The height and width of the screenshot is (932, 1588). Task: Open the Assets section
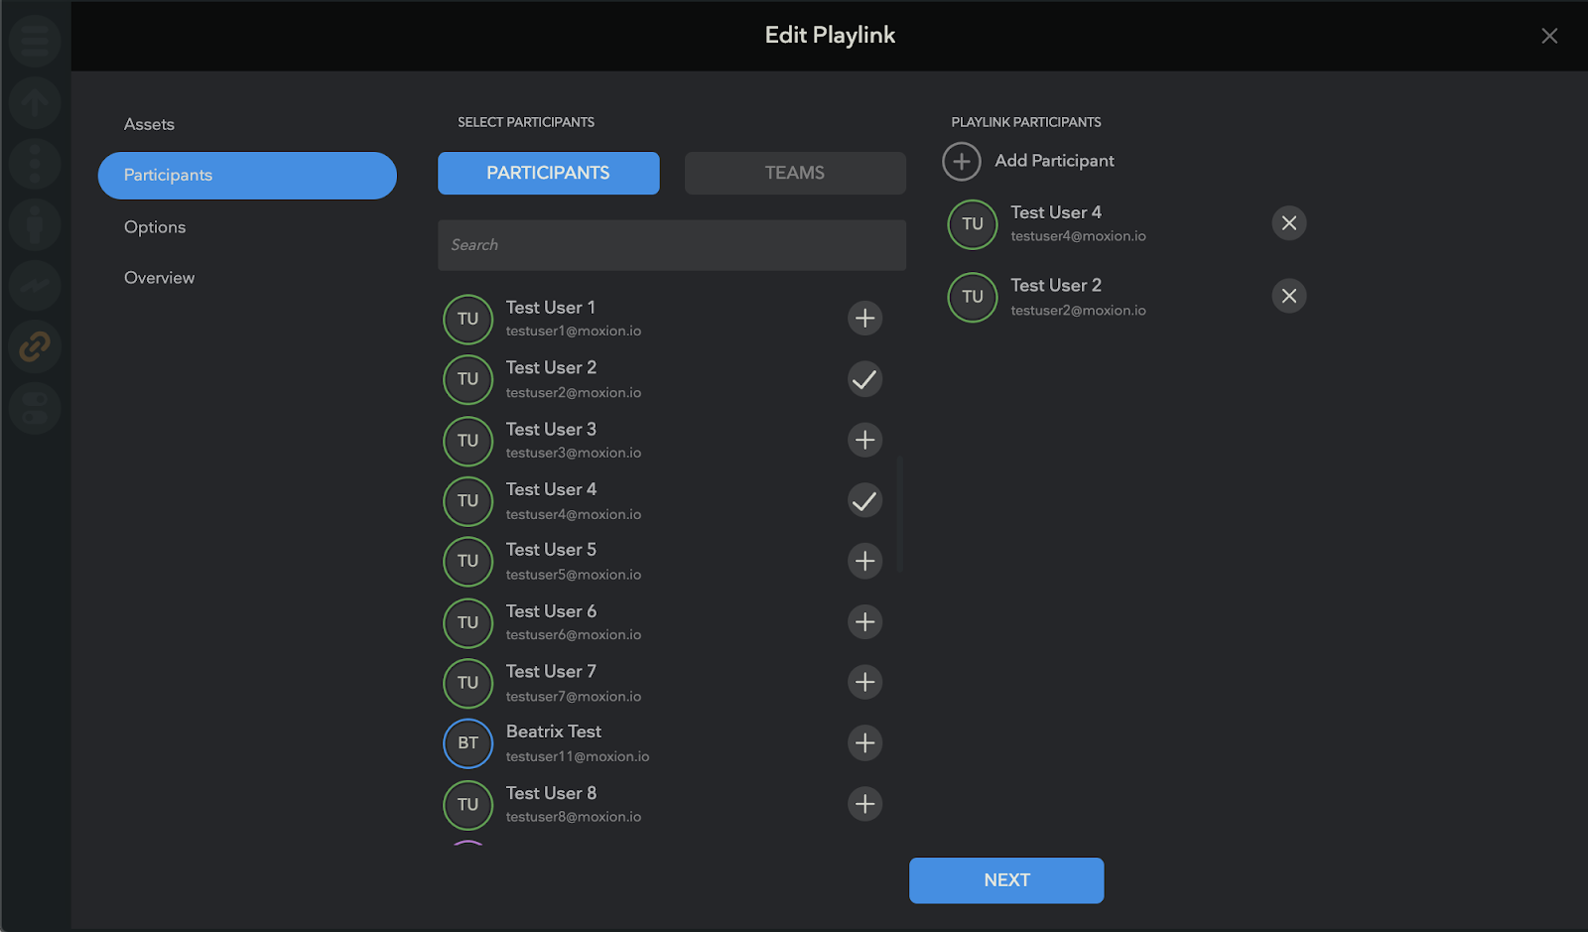click(149, 124)
